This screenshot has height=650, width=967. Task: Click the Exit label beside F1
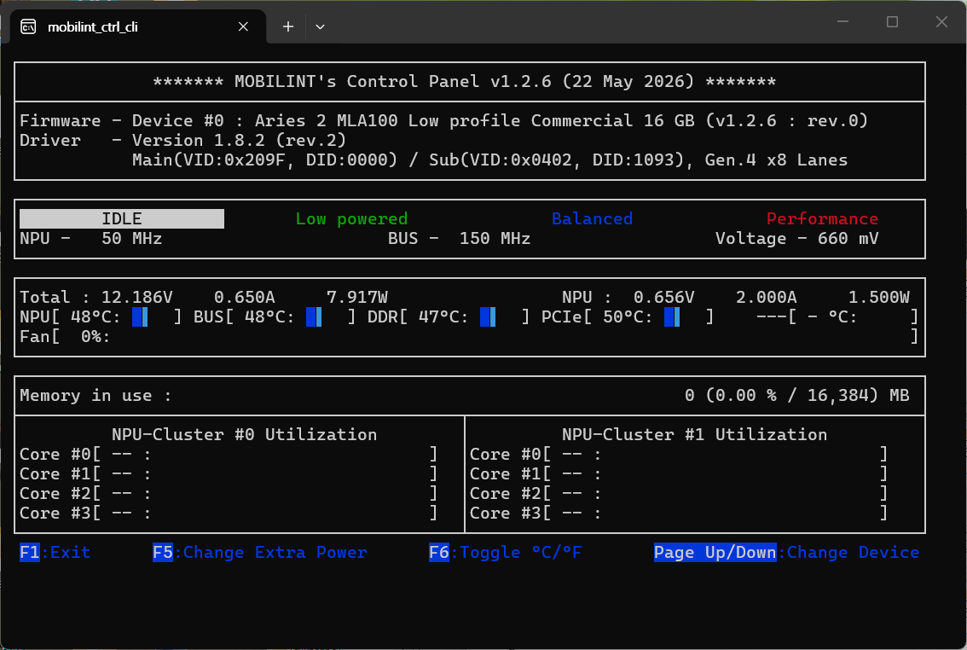click(70, 552)
